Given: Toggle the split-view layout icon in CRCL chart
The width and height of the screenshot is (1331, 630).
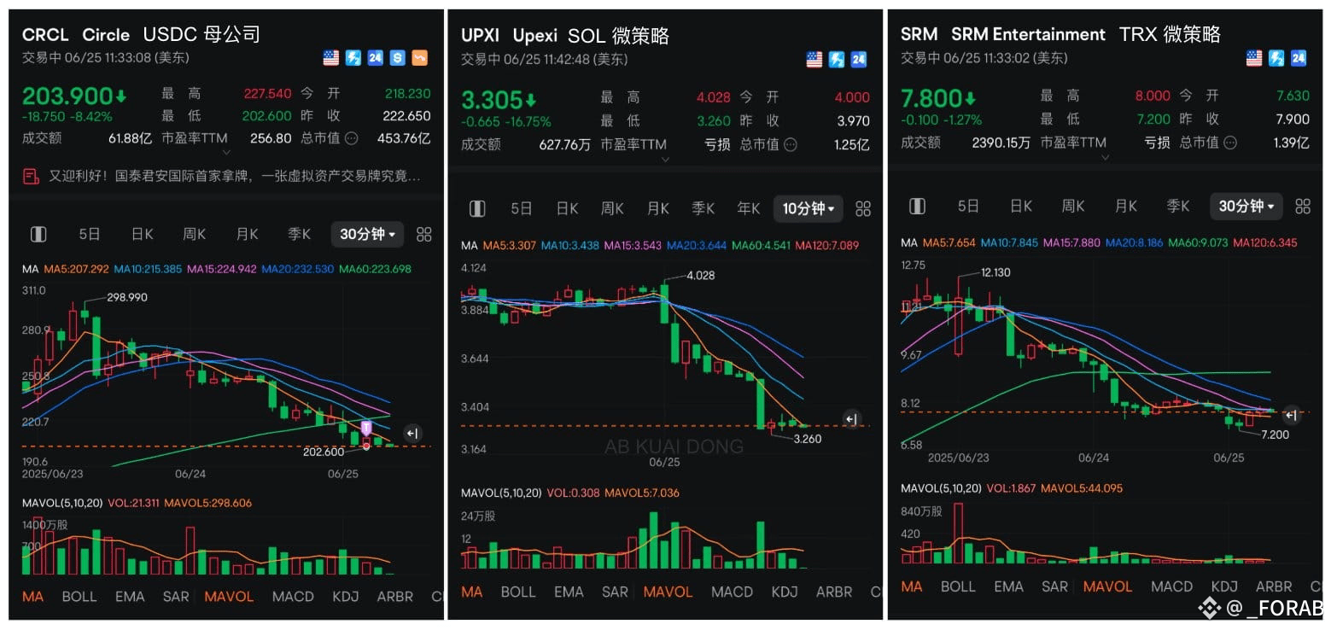Looking at the screenshot, I should tap(38, 234).
